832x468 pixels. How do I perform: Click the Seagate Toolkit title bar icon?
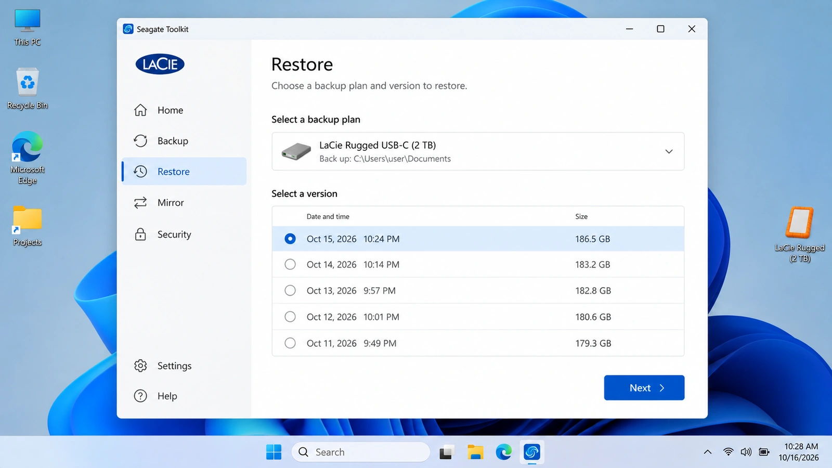click(x=128, y=29)
